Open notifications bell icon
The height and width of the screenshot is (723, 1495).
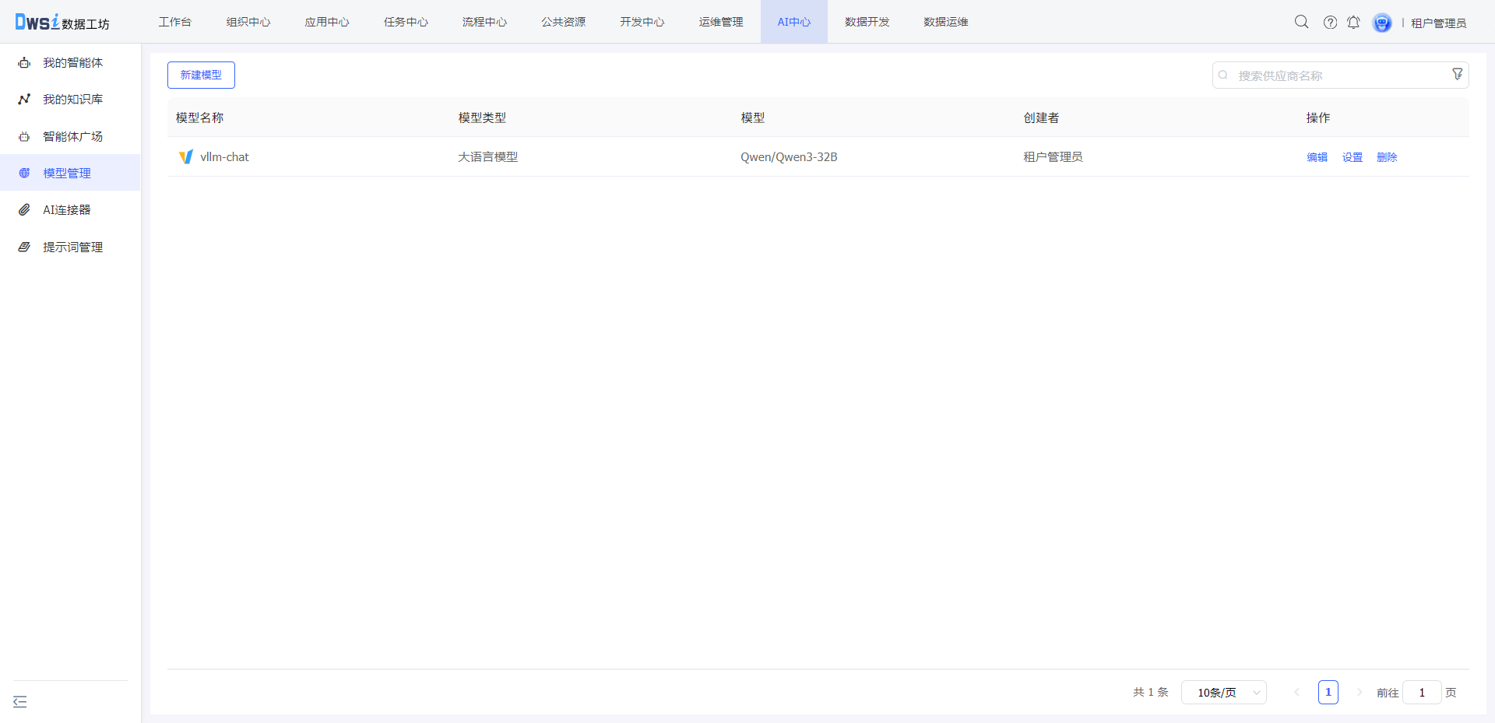[x=1353, y=22]
